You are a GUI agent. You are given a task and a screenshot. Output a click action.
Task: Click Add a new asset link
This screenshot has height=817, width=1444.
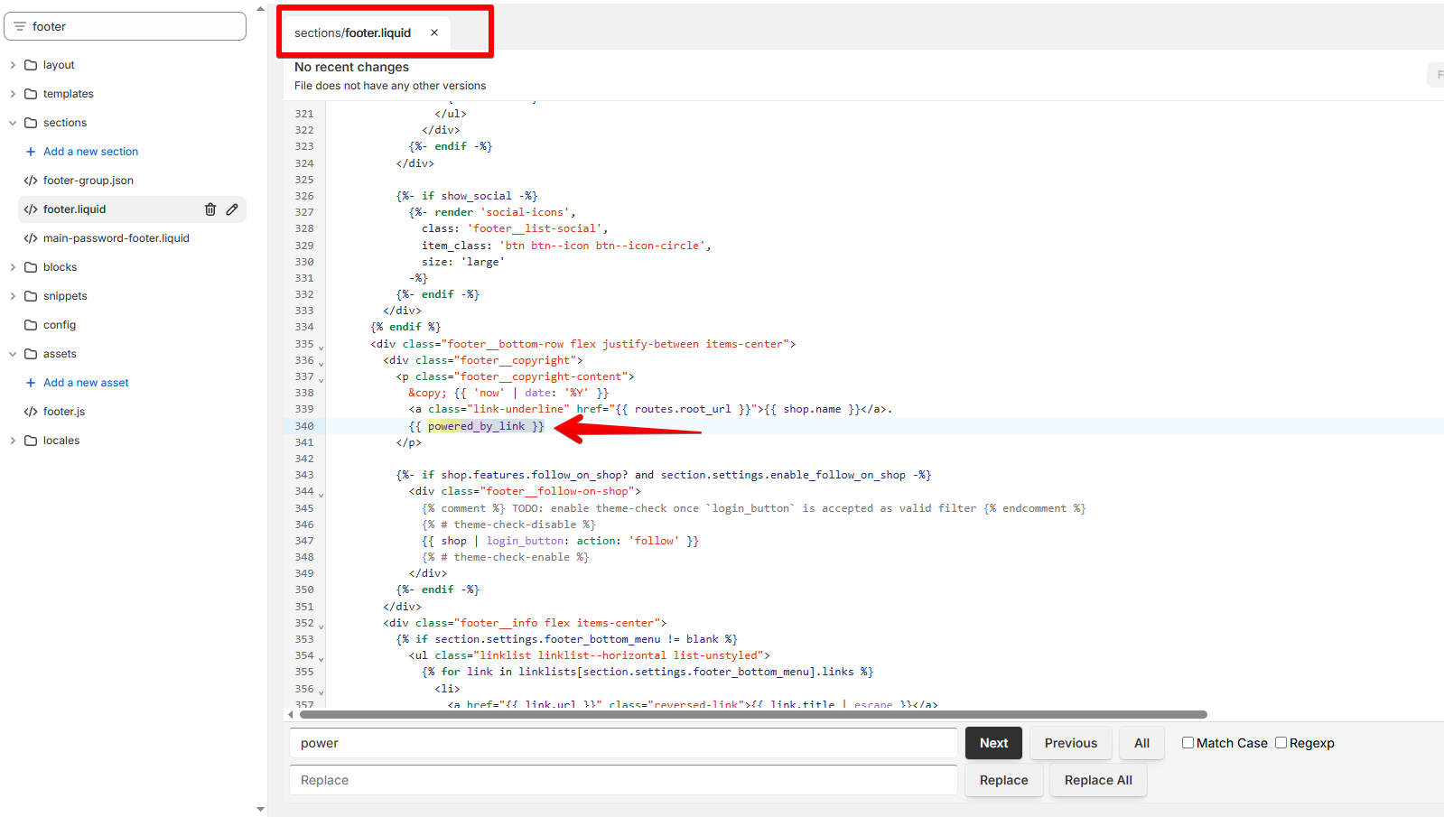(x=86, y=383)
